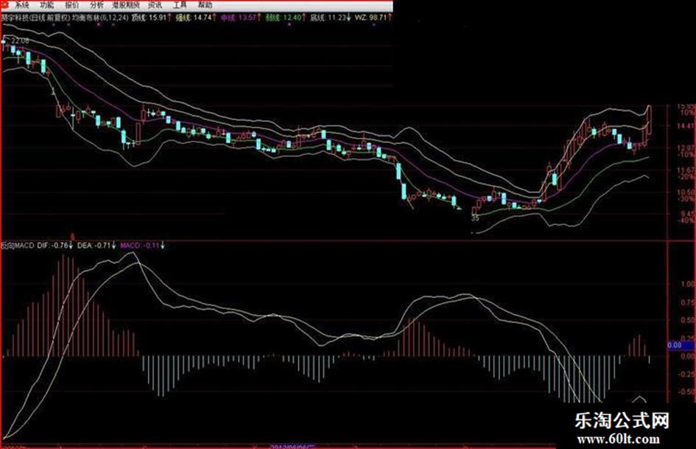The height and width of the screenshot is (449, 696).
Task: Click the 11.67 price axis label
Action: [x=686, y=170]
